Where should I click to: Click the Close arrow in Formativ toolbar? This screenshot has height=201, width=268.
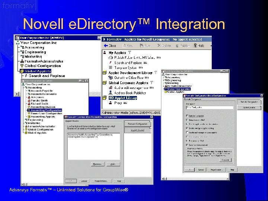106,46
